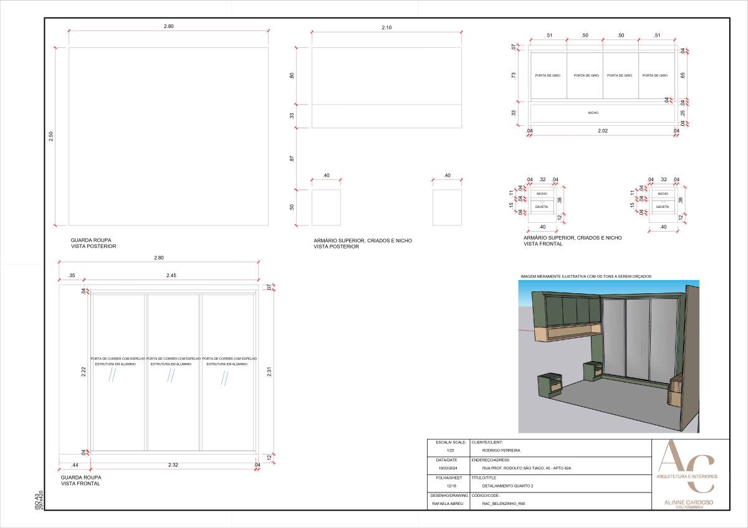
Task: Select the '.80' vertical dimension
Action: click(292, 76)
